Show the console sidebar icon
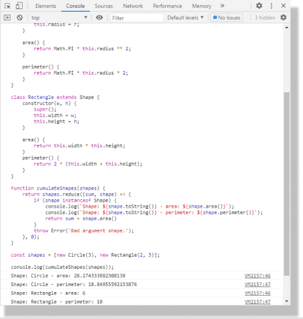 (7, 18)
